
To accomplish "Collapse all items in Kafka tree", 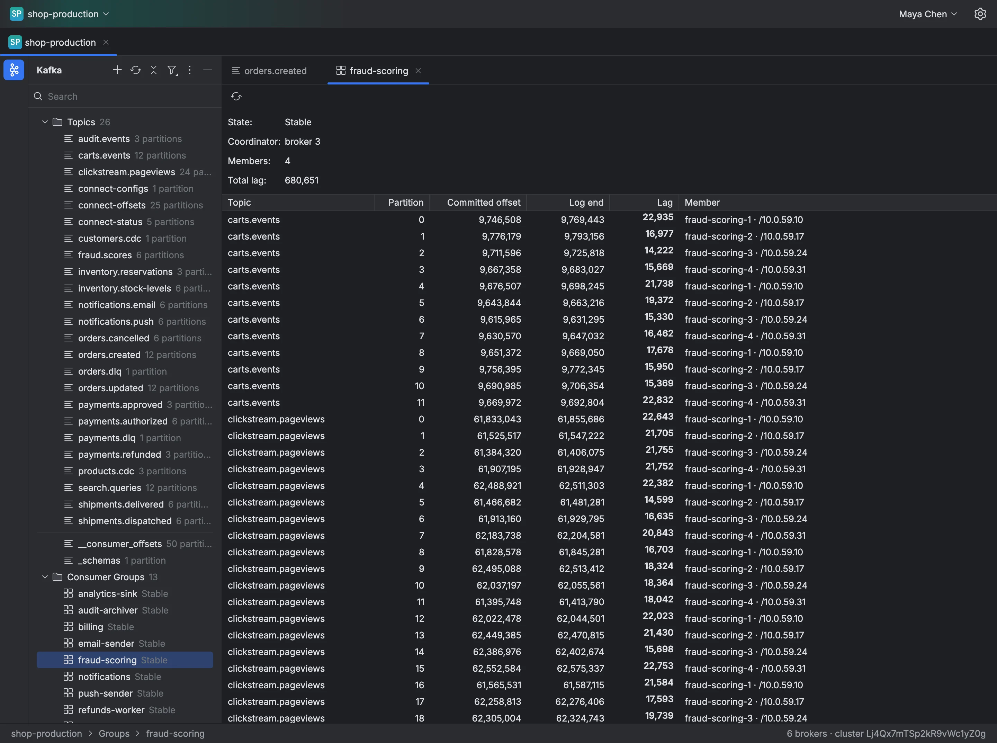I will pos(153,70).
